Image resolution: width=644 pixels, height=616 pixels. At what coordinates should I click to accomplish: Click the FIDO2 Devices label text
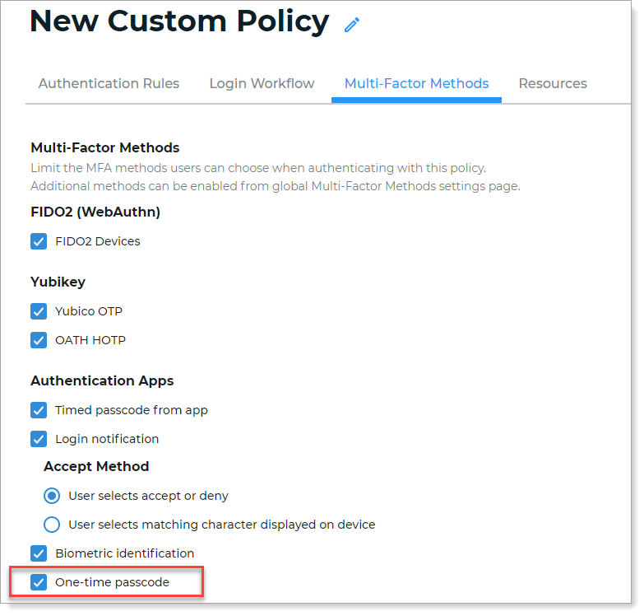click(97, 241)
